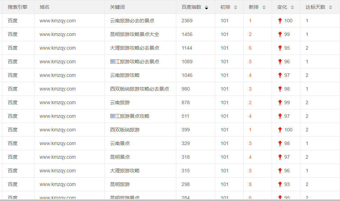Click the 初排 column sort icon
Screen dimensions: 340x201
pos(236,7)
